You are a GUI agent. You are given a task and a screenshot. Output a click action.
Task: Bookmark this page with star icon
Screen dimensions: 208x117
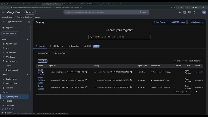tap(174, 7)
